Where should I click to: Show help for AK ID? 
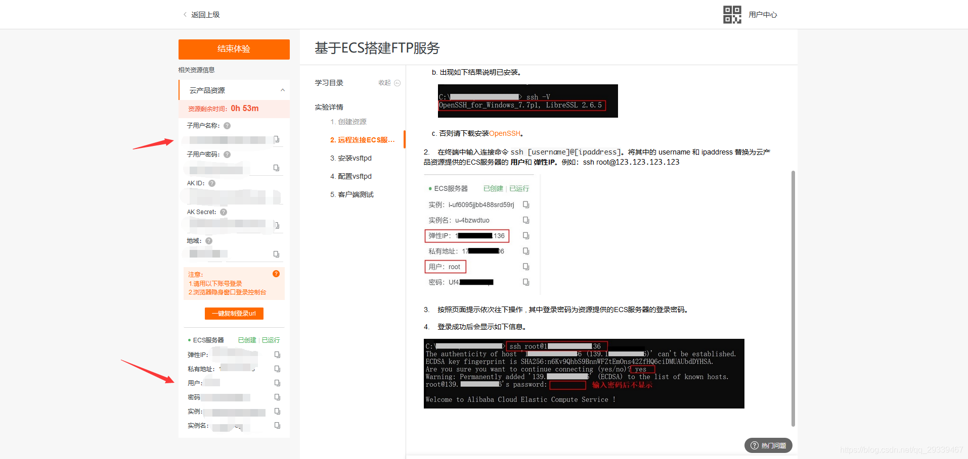(212, 183)
